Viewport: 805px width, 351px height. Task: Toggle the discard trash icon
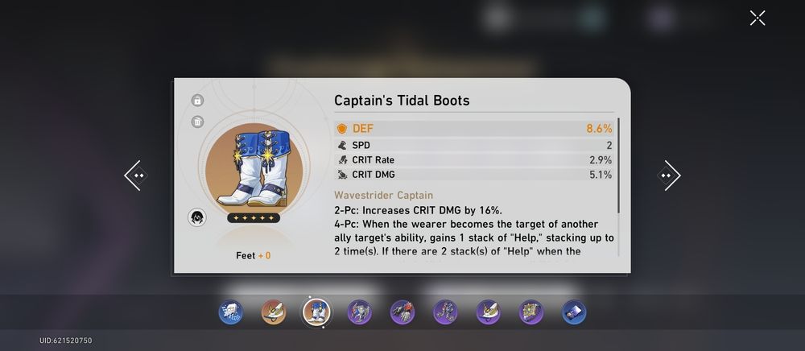[x=198, y=122]
